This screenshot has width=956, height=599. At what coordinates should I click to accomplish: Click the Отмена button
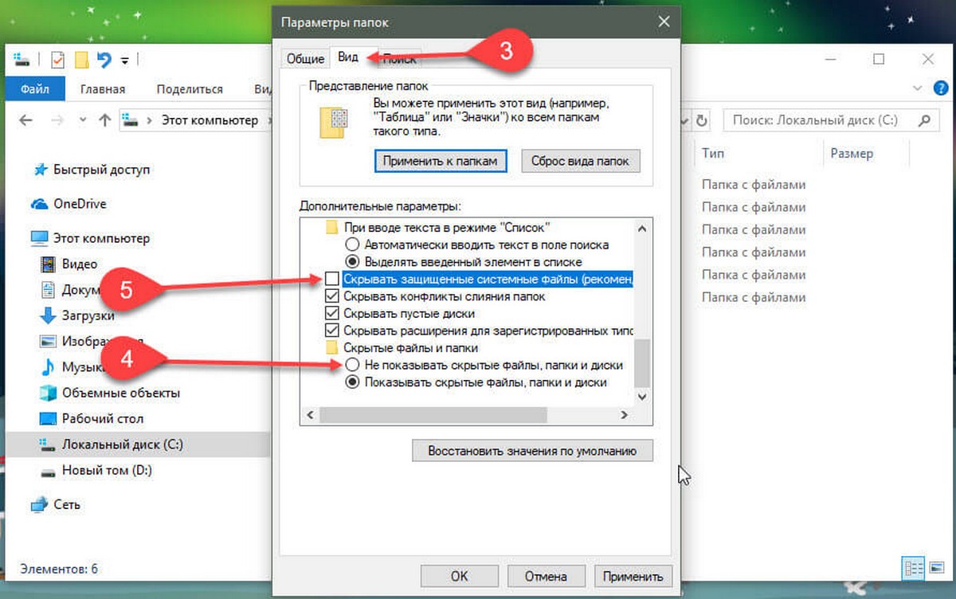(x=546, y=576)
